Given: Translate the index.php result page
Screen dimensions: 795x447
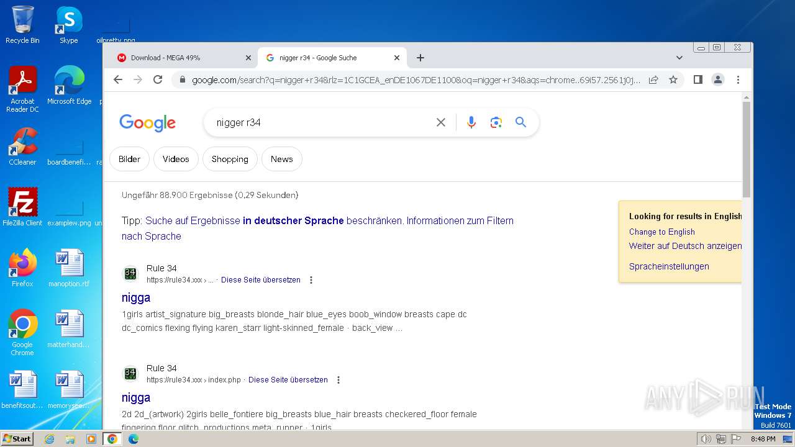Looking at the screenshot, I should pyautogui.click(x=288, y=380).
